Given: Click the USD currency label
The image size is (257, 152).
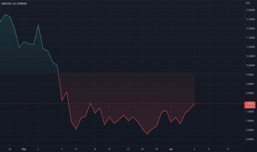Looking at the screenshot, I should point(248,3).
